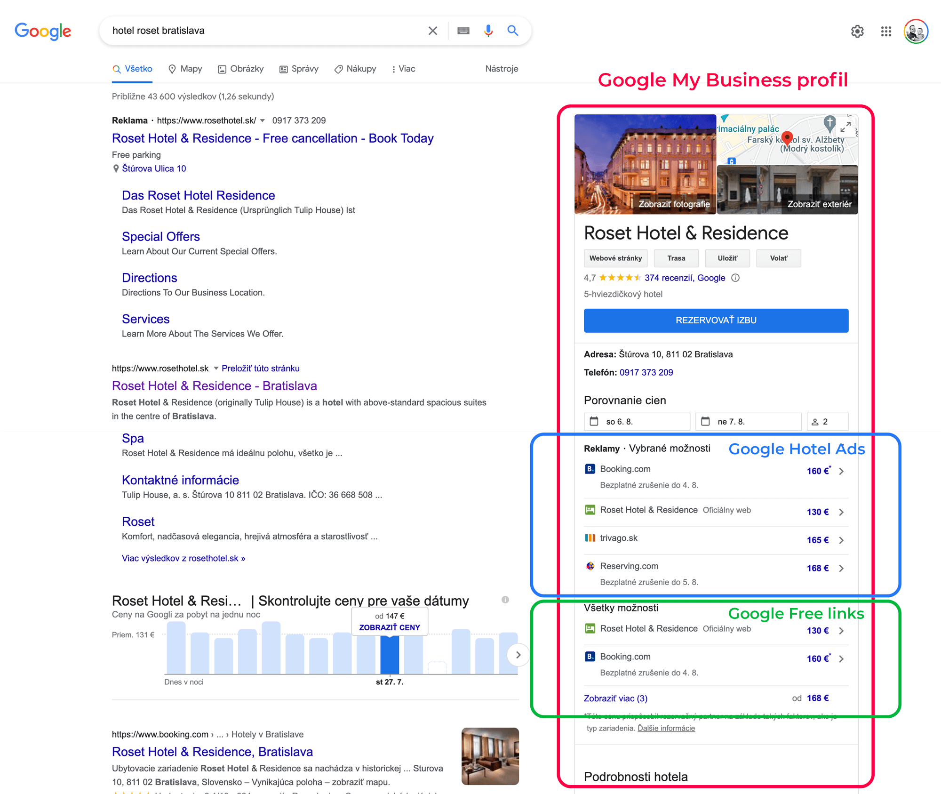Click the info icon beside the price chart heading

(505, 600)
